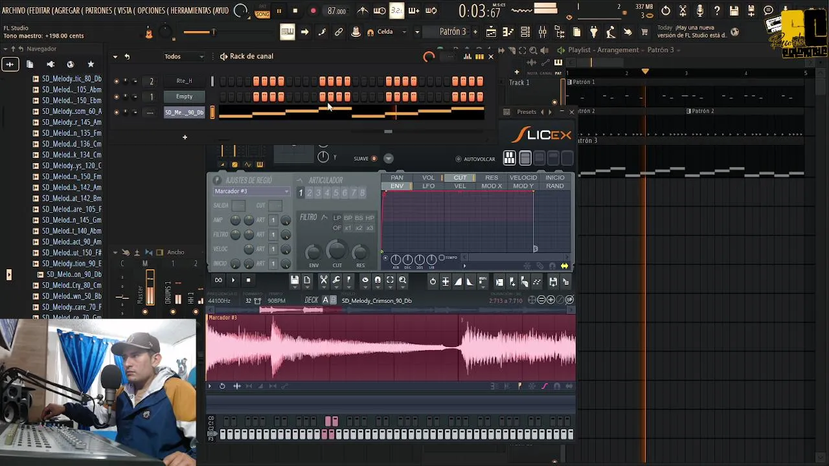The image size is (829, 466).
Task: Click the save project floppy icon
Action: 734,11
